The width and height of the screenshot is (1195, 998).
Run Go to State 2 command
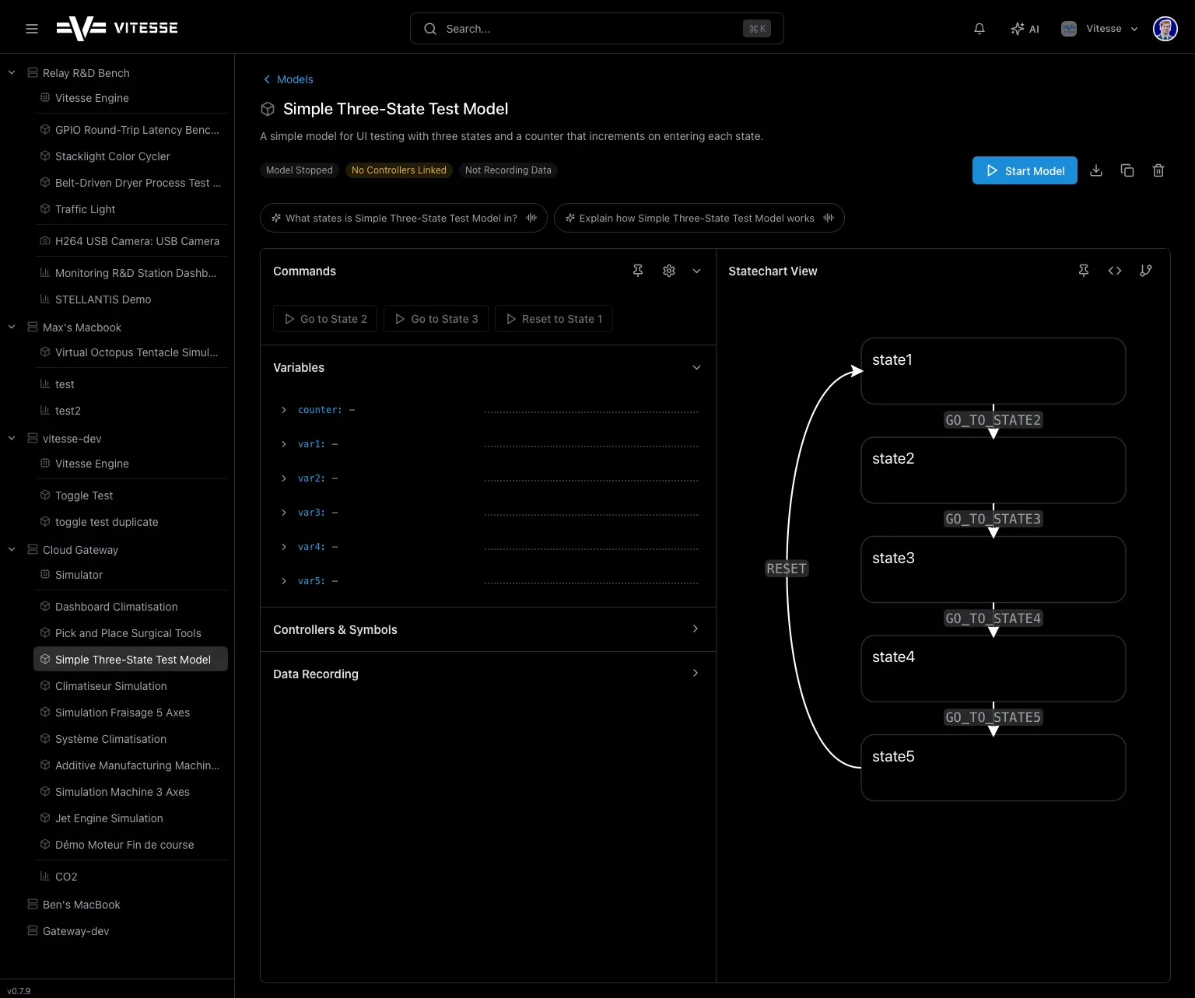pyautogui.click(x=325, y=319)
